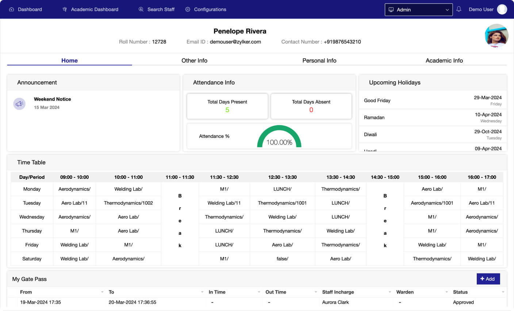Open the Admin role dropdown
Viewport: 514px width, 311px height.
click(418, 10)
